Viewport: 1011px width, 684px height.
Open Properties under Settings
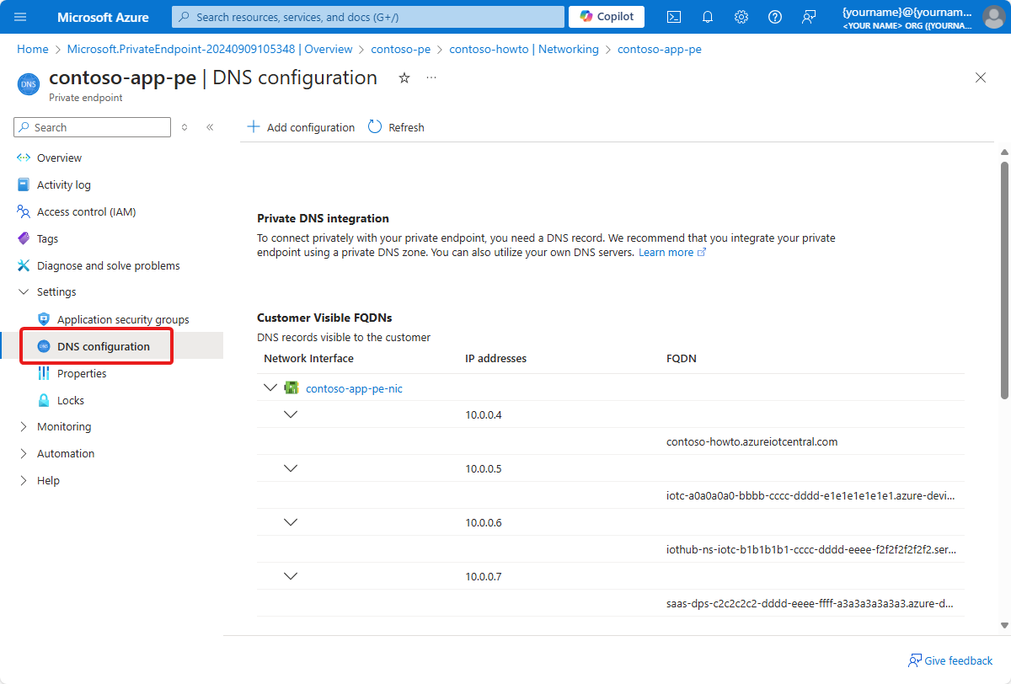pos(82,373)
